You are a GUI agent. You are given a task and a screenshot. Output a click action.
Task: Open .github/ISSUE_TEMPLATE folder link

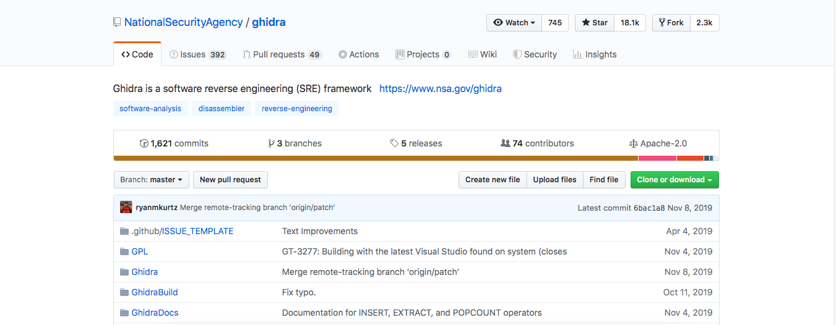click(183, 231)
